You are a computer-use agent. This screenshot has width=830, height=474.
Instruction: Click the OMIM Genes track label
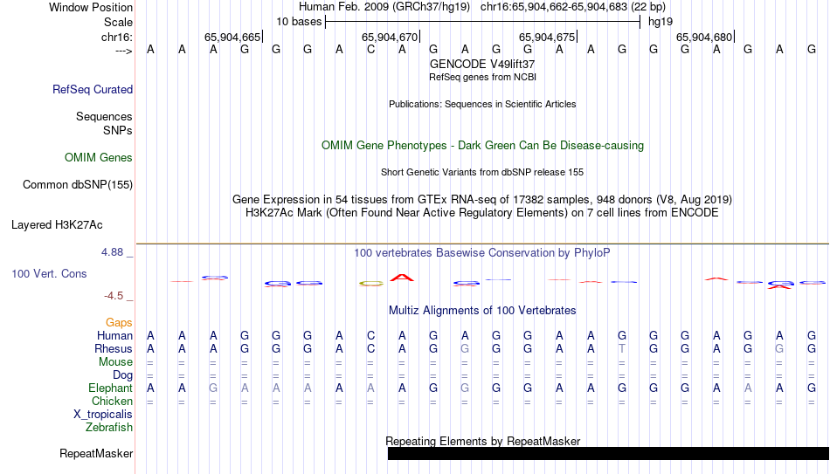[x=99, y=158]
